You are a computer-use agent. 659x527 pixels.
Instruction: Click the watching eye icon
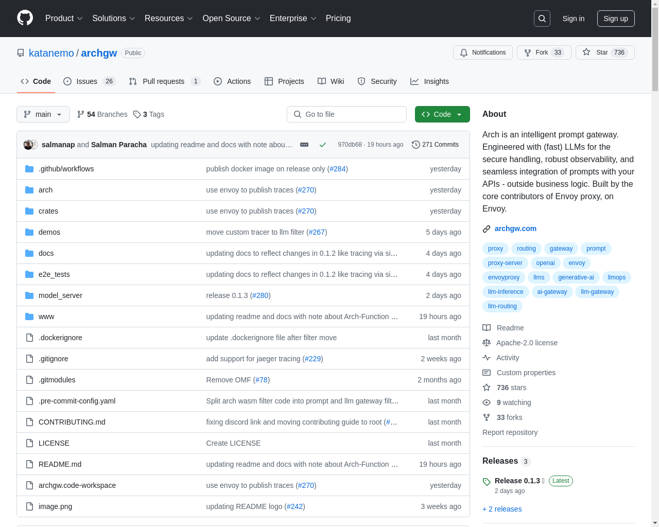(487, 402)
